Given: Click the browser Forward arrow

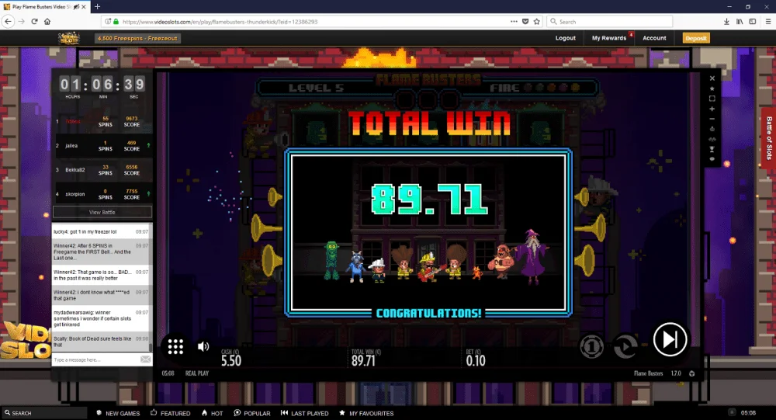Looking at the screenshot, I should point(21,21).
